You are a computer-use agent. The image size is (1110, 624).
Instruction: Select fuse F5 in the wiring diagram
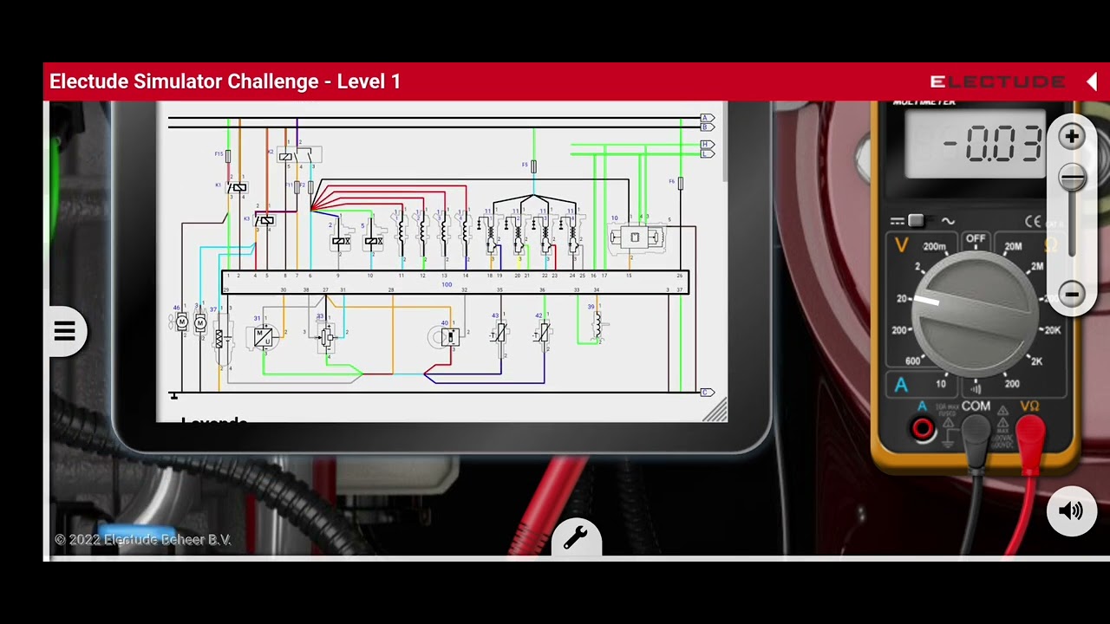532,166
